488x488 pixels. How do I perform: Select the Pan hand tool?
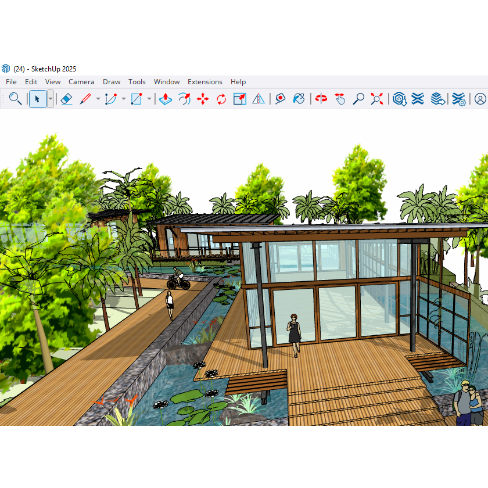(340, 99)
